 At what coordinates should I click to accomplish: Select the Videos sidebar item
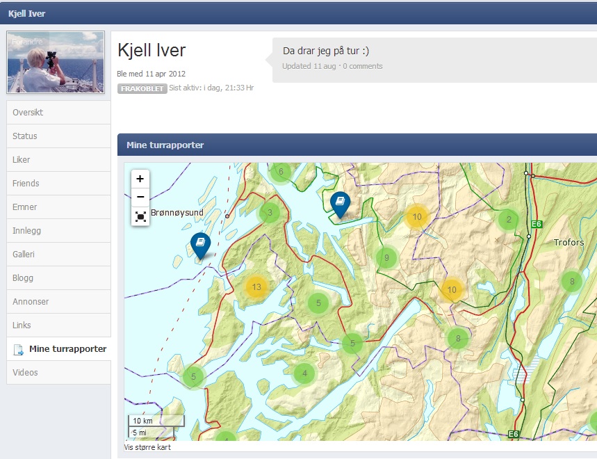tap(58, 373)
